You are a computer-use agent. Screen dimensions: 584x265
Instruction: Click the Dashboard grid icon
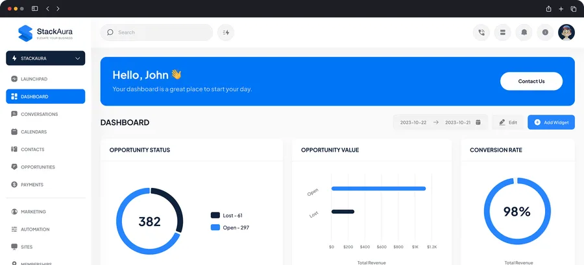(x=14, y=97)
